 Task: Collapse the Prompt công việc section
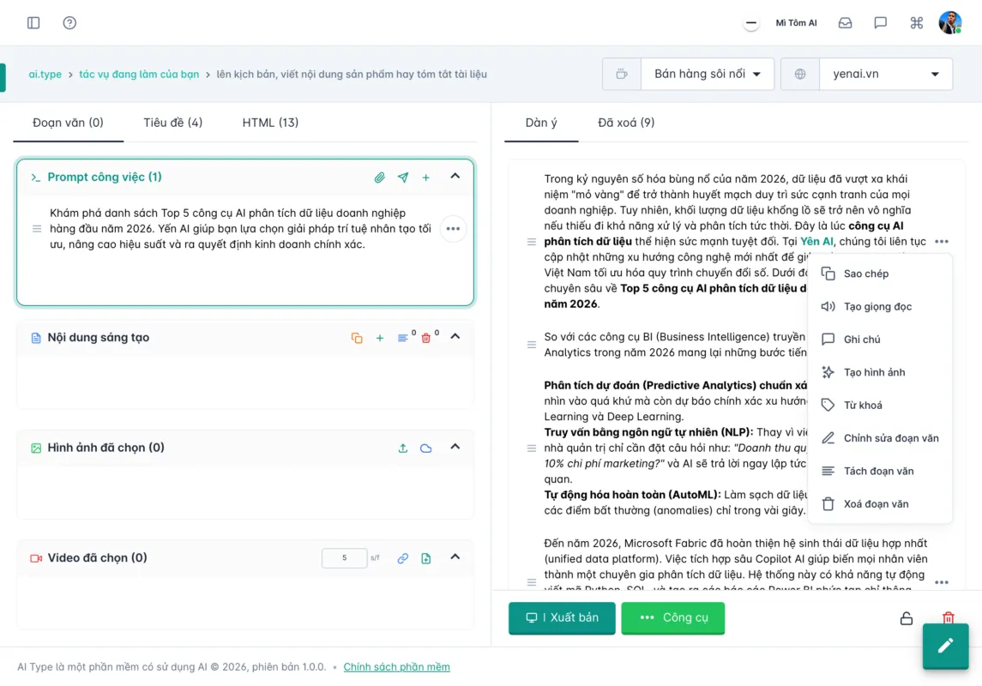click(455, 177)
